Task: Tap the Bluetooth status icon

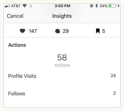Action: pyautogui.click(x=96, y=6)
